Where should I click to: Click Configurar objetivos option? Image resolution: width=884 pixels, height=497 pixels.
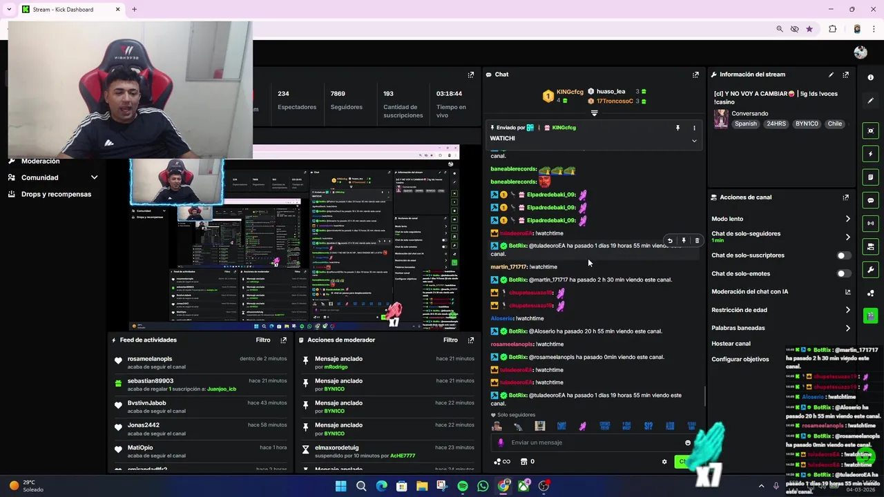pyautogui.click(x=740, y=360)
